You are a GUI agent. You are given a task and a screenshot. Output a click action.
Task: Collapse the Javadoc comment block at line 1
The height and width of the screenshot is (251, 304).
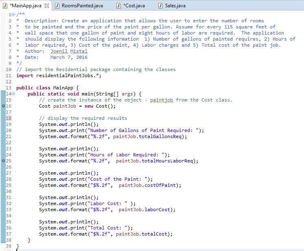12,15
